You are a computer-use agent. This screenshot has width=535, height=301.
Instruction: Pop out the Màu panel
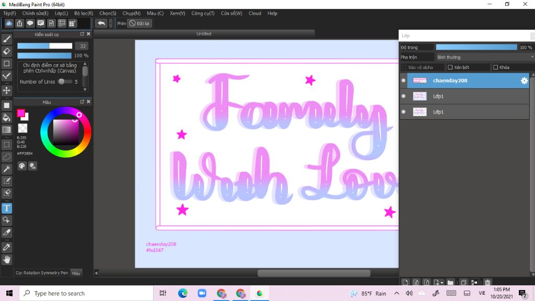[82, 102]
